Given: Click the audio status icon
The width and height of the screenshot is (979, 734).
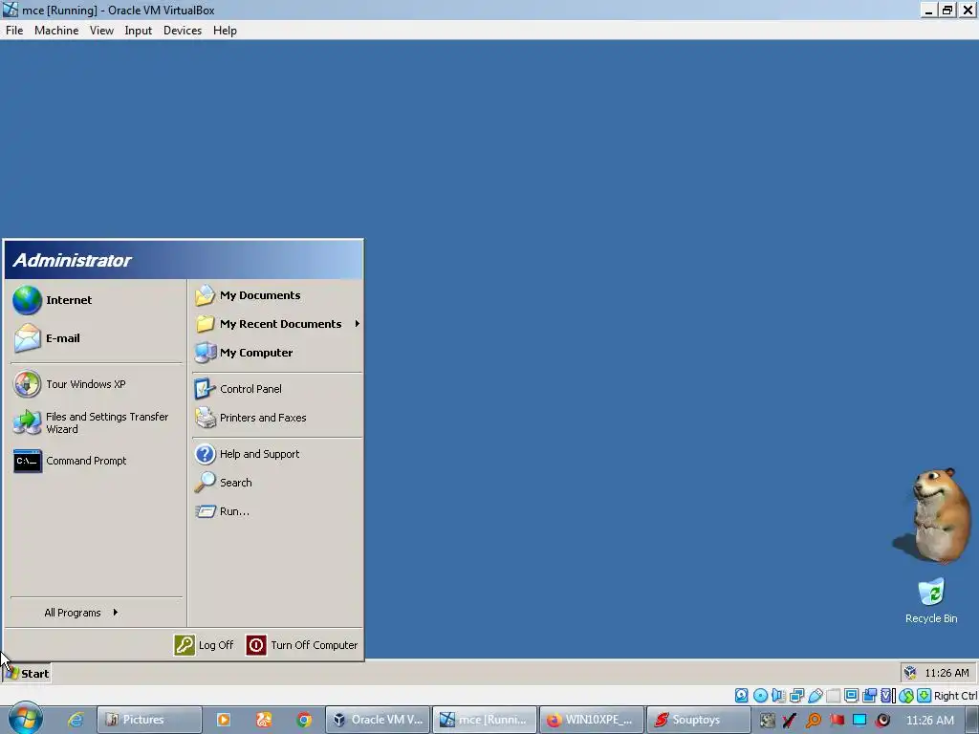Looking at the screenshot, I should coord(778,696).
